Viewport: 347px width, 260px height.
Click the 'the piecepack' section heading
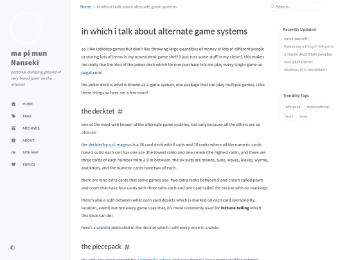point(102,247)
